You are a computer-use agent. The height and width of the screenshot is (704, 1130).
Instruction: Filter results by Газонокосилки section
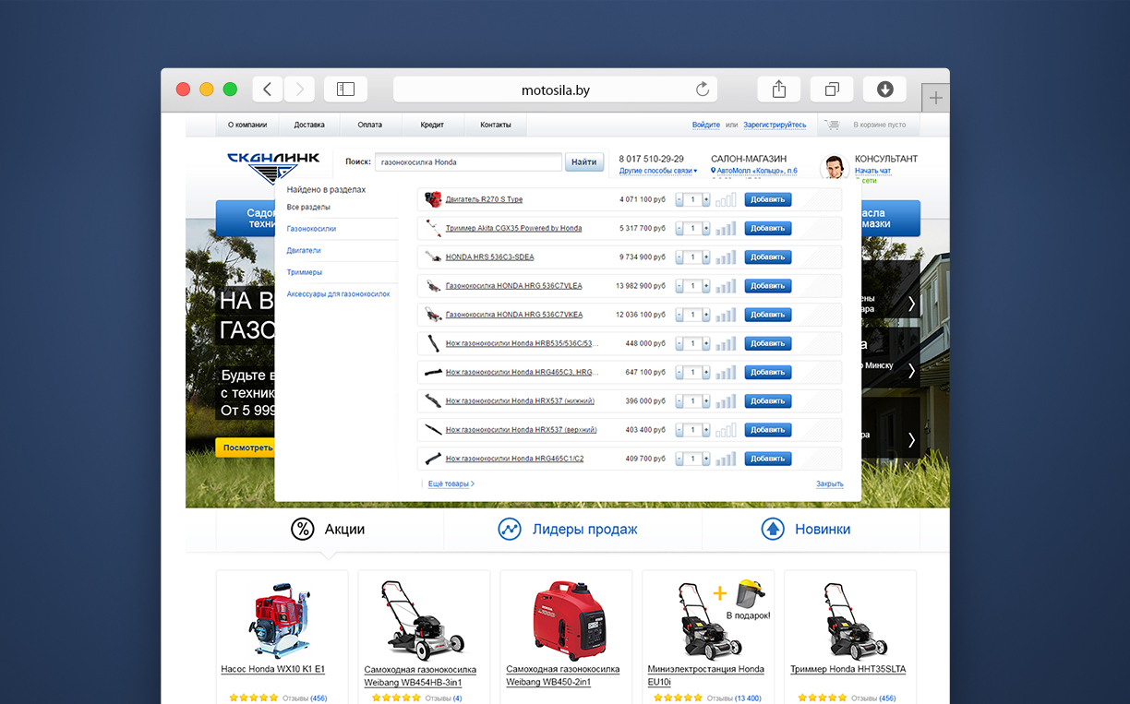click(311, 228)
